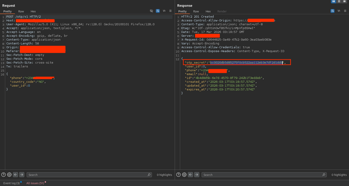
Task: Click Response search magnifier icon
Action: (x=324, y=175)
